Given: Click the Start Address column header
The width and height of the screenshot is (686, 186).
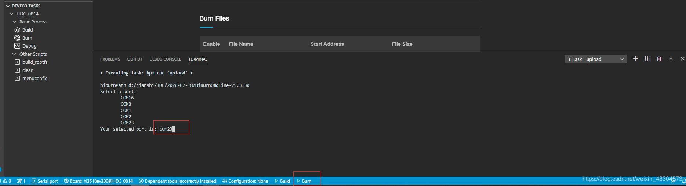Looking at the screenshot, I should click(327, 44).
